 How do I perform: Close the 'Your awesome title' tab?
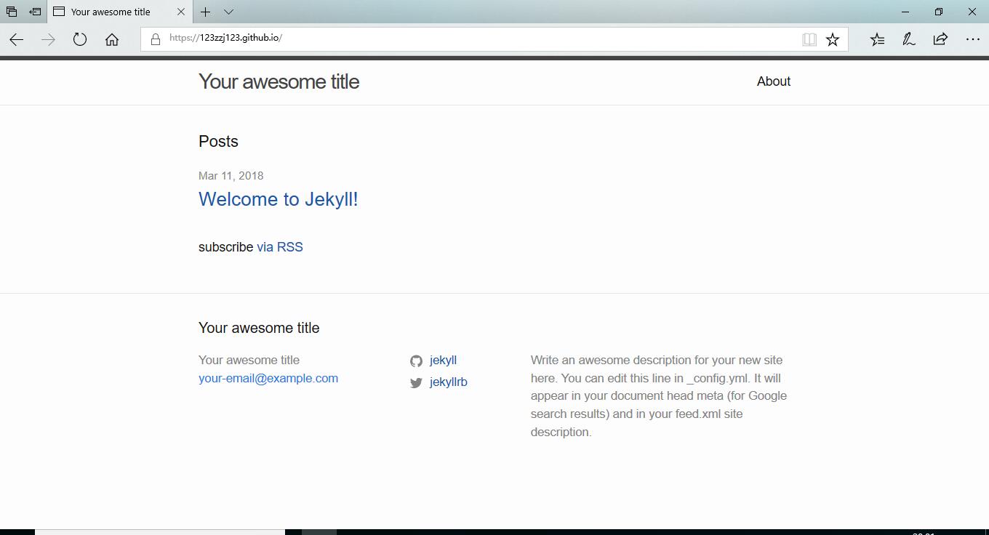181,12
